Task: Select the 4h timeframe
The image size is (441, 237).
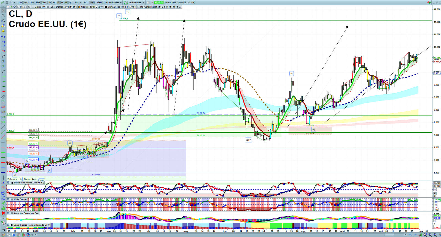Action: [54, 2]
